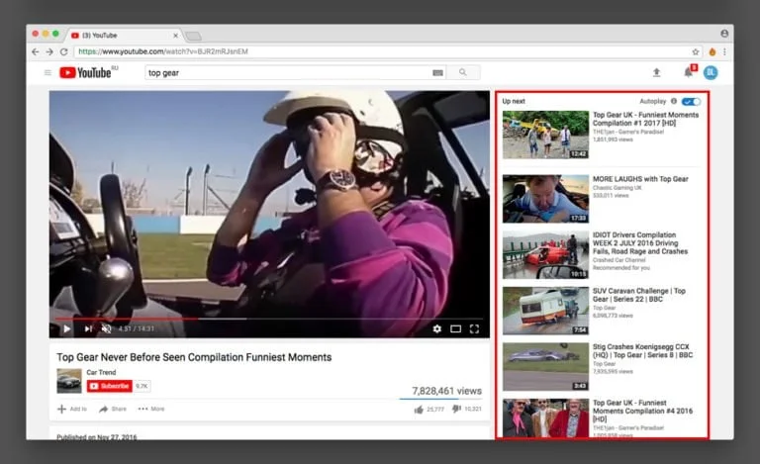Like the video with thumbs up
The image size is (760, 464).
click(x=420, y=409)
